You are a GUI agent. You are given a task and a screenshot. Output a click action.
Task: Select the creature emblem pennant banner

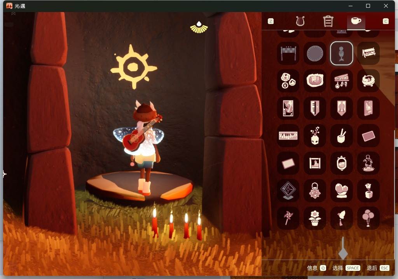click(341, 108)
